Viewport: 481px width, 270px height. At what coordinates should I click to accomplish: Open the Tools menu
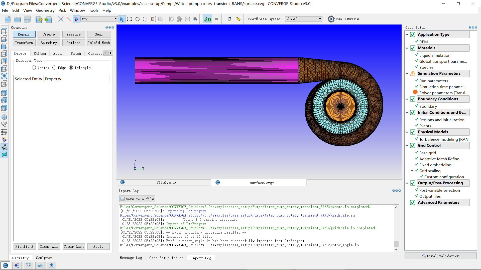pos(93,10)
